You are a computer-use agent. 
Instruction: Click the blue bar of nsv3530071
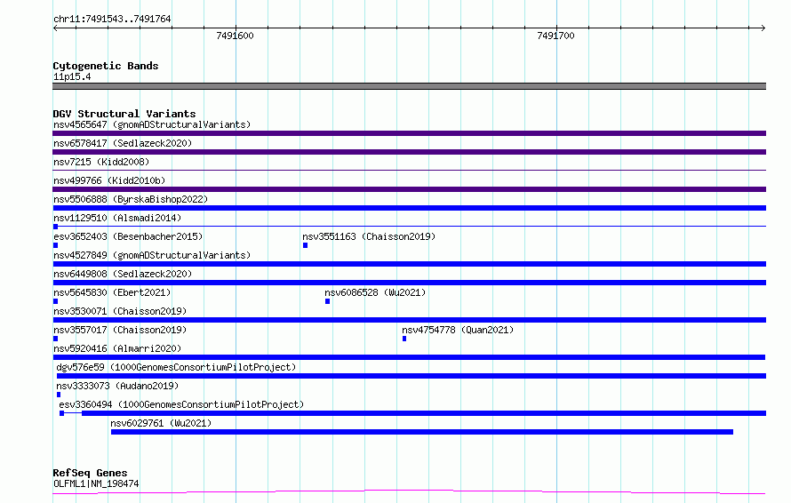click(409, 320)
